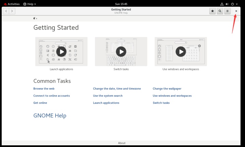The image size is (245, 147).
Task: Open the clock showing Sun 15:45
Action: point(121,4)
